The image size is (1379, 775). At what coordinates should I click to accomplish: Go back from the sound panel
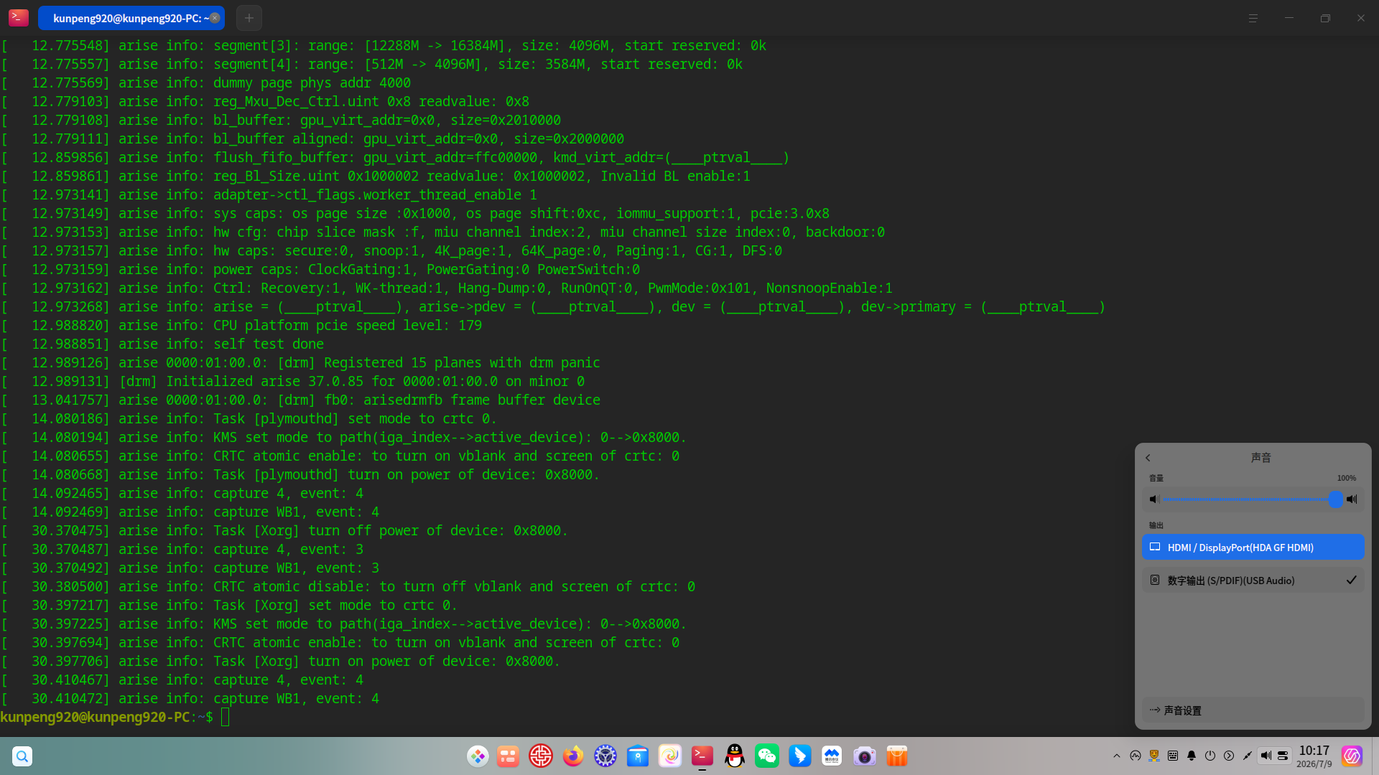[x=1148, y=458]
